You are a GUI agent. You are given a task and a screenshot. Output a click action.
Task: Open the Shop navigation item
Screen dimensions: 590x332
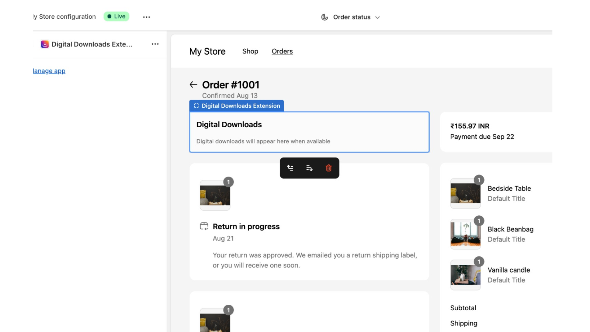[x=250, y=51]
